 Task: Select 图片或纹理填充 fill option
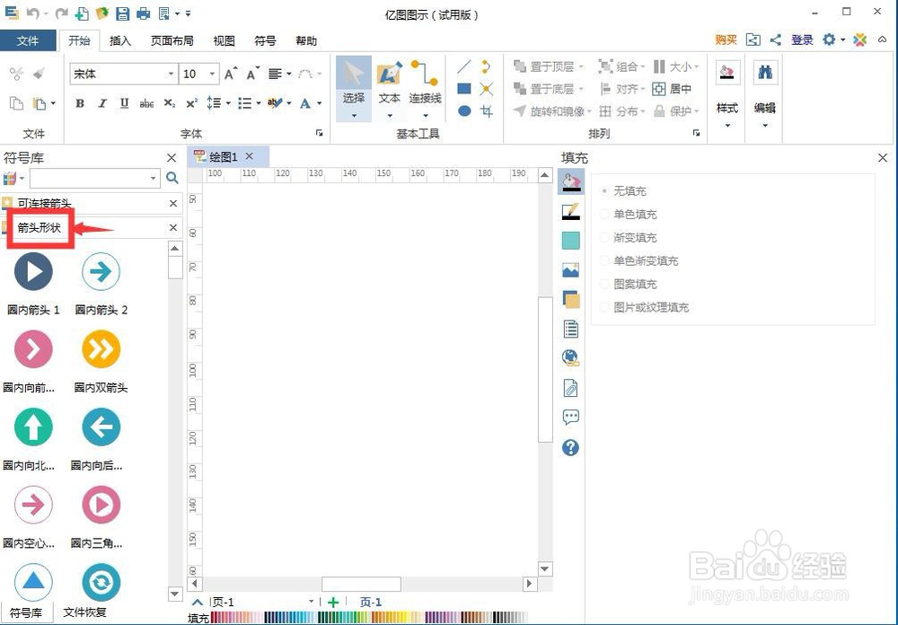click(644, 308)
